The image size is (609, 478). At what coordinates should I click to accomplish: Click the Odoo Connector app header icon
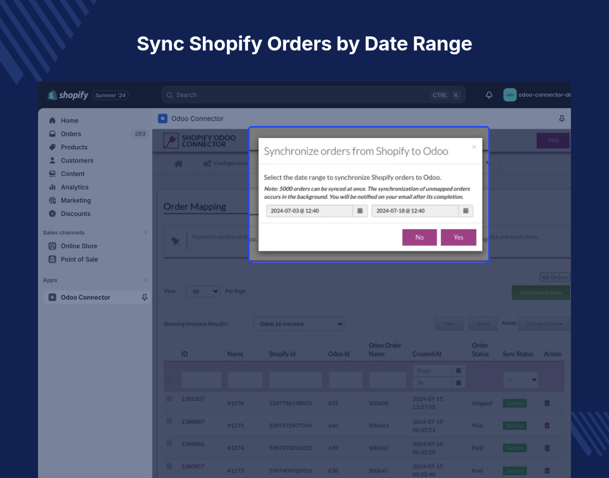tap(163, 119)
